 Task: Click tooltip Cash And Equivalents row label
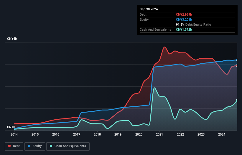155,29
